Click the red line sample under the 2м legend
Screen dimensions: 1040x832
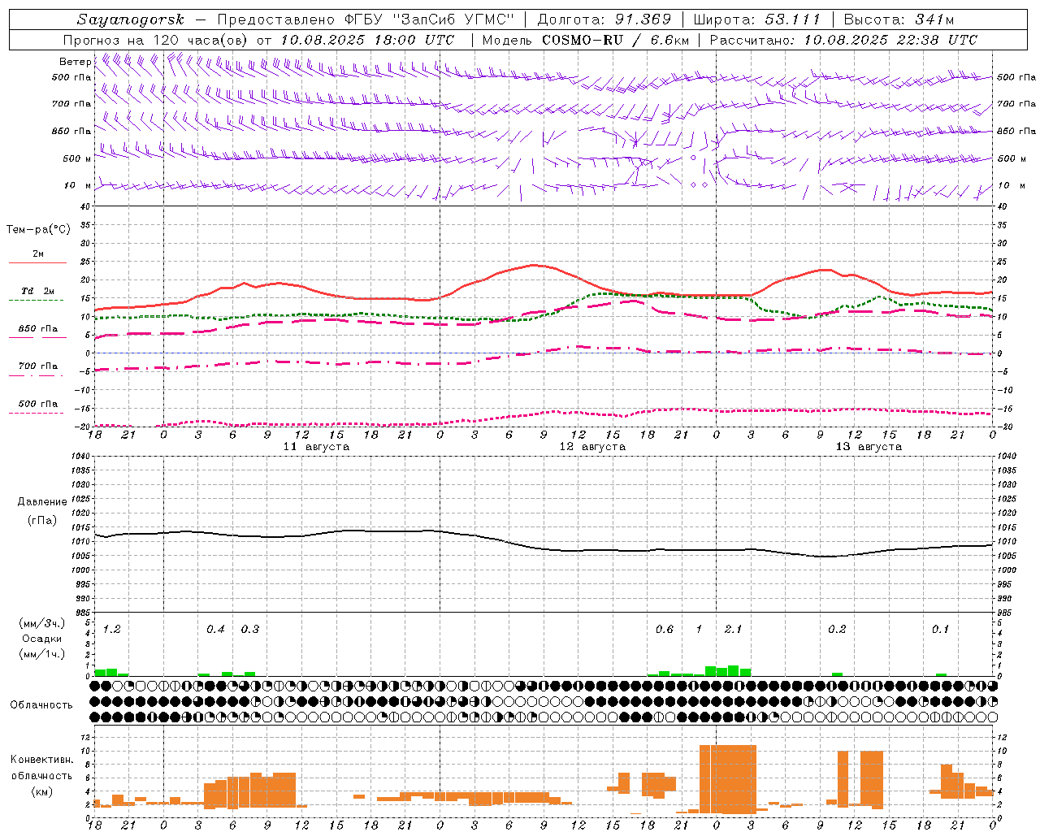point(37,262)
